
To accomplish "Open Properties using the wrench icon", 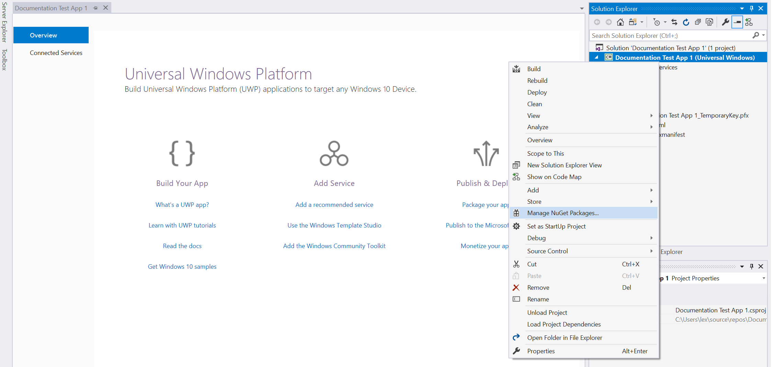I will tap(726, 22).
